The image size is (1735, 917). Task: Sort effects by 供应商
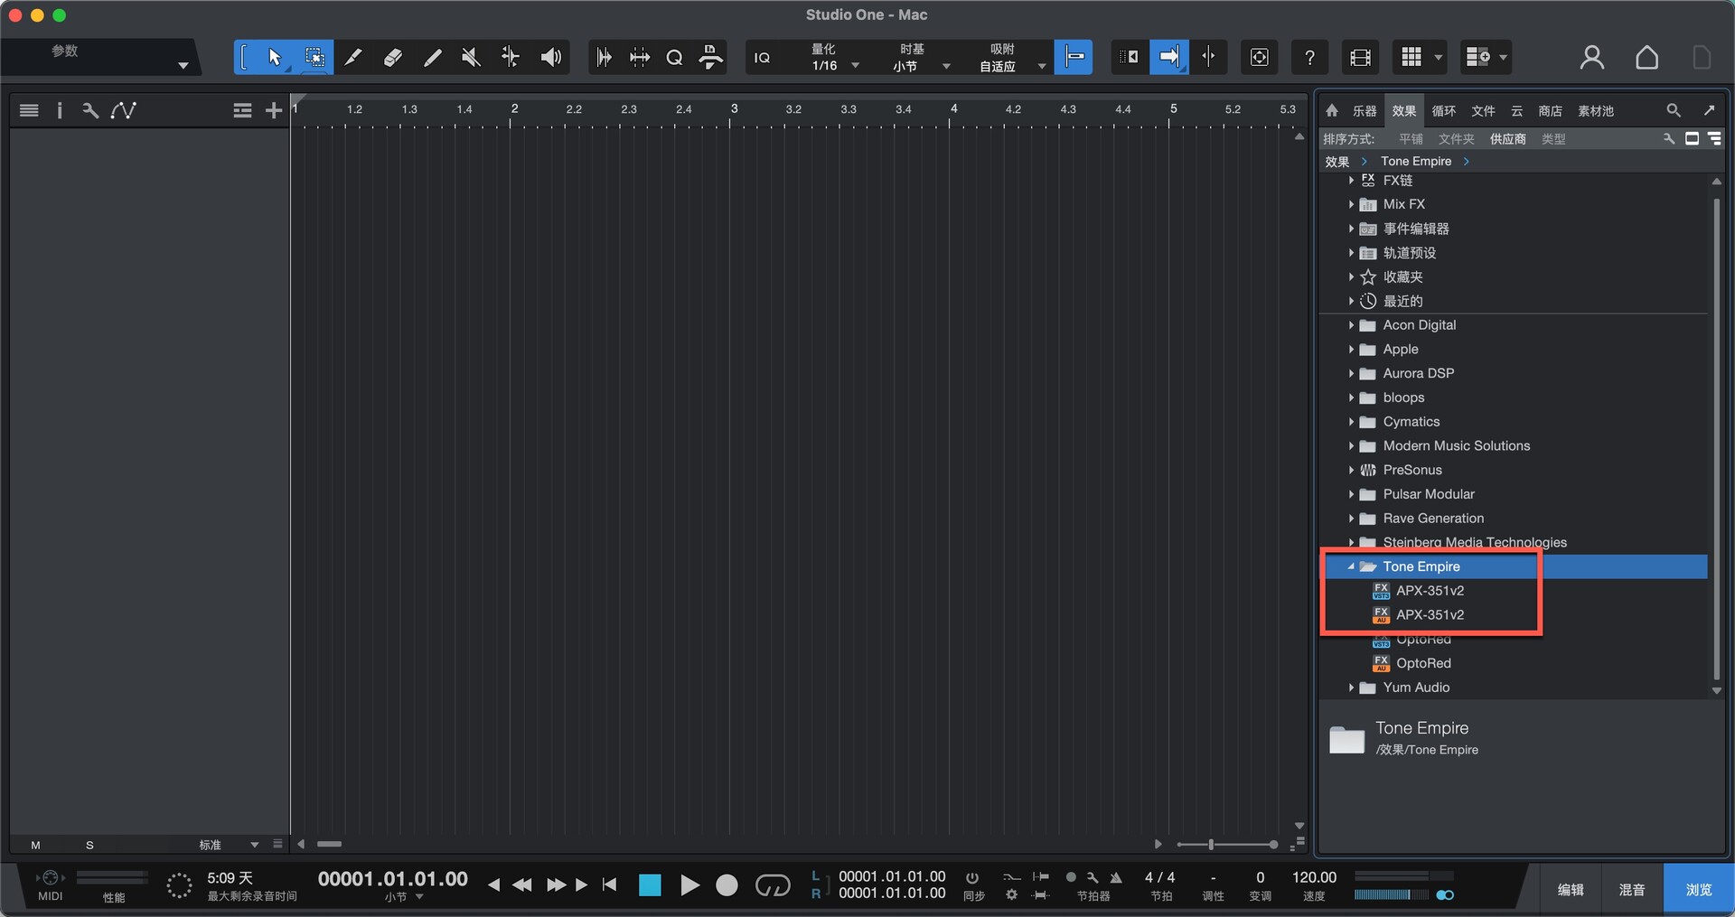(x=1508, y=139)
